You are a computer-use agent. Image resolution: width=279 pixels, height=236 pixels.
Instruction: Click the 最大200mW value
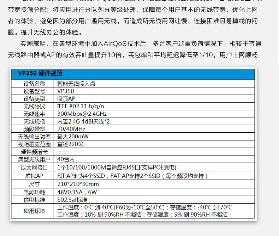[x=73, y=137]
